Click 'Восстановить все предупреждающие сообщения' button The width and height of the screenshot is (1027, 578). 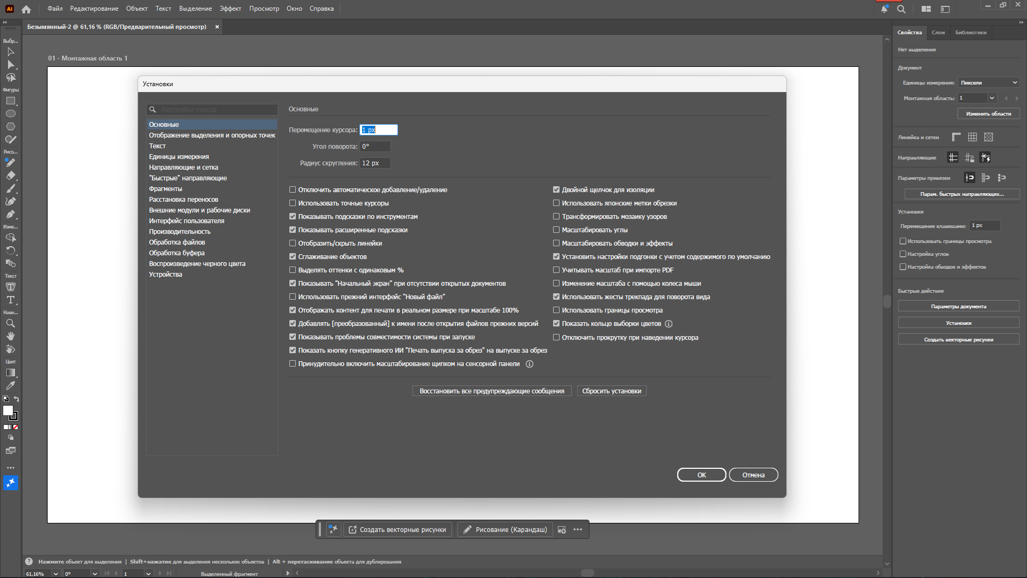[492, 391]
